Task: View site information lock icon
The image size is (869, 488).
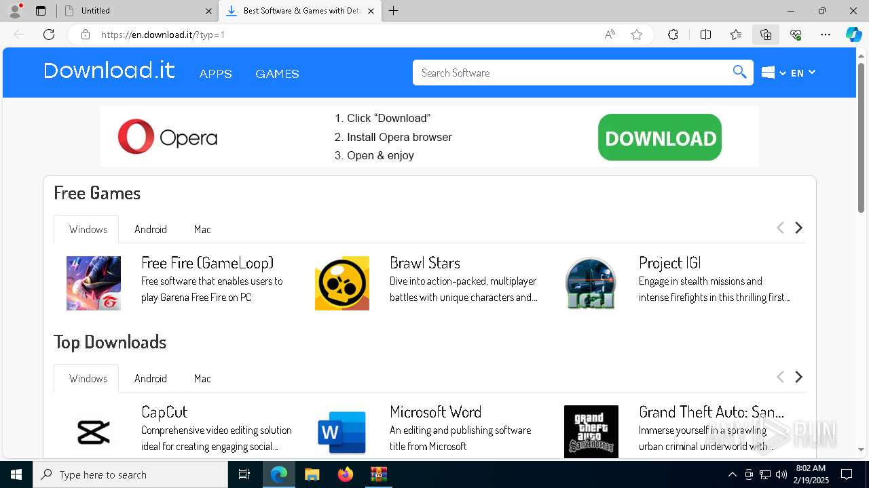Action: tap(86, 35)
